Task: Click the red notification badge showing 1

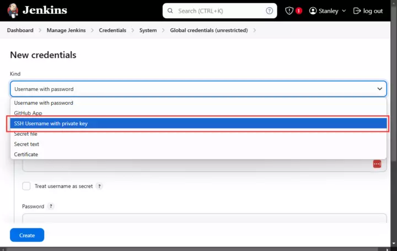Action: tap(299, 10)
